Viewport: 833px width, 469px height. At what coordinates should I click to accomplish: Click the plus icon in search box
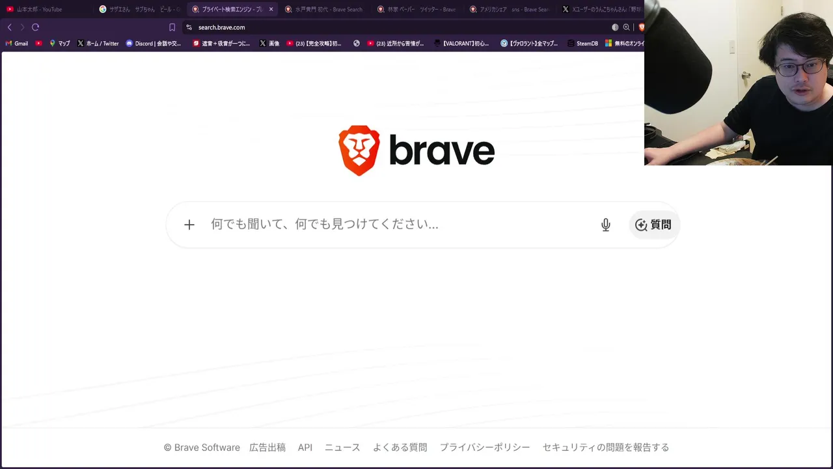189,225
